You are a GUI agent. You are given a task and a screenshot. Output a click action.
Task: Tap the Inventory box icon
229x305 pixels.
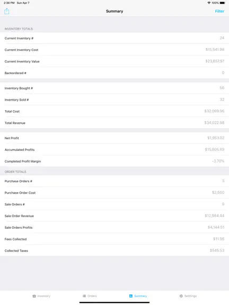34,296
